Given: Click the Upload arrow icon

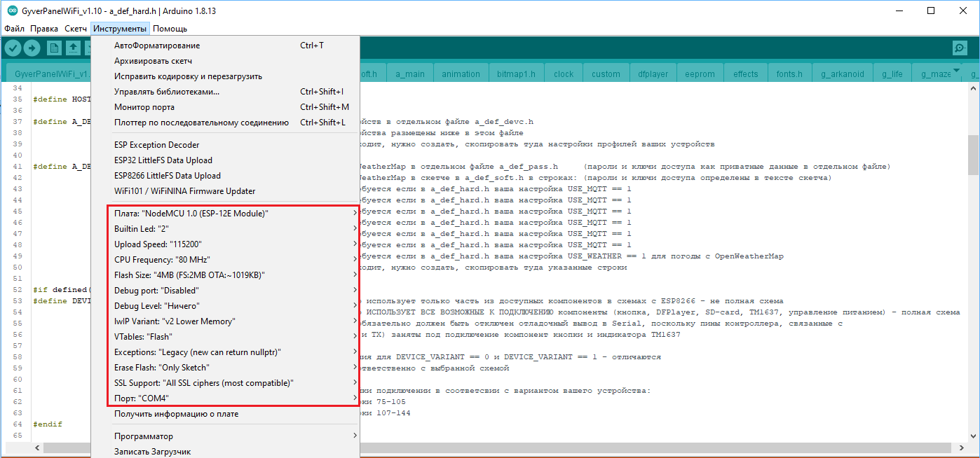Looking at the screenshot, I should click(x=32, y=48).
